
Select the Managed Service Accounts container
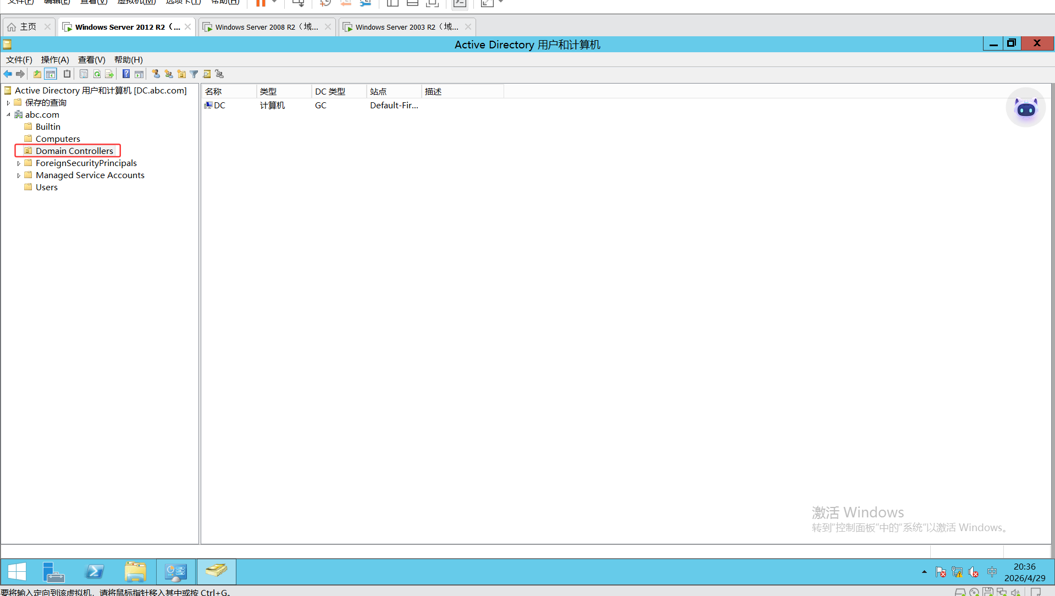coord(90,175)
